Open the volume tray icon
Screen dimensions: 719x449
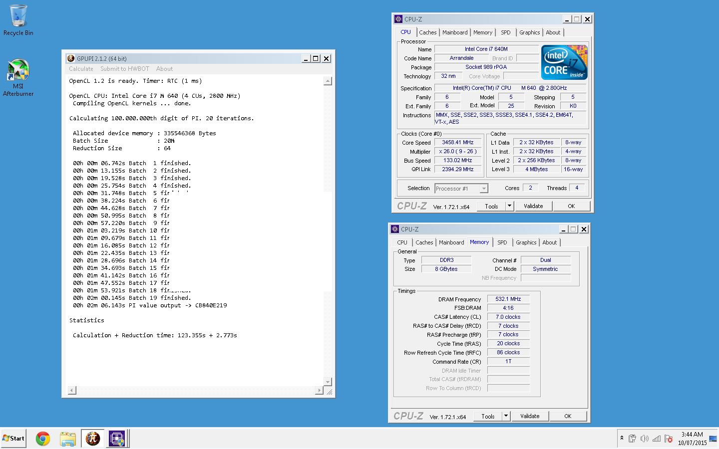[644, 439]
